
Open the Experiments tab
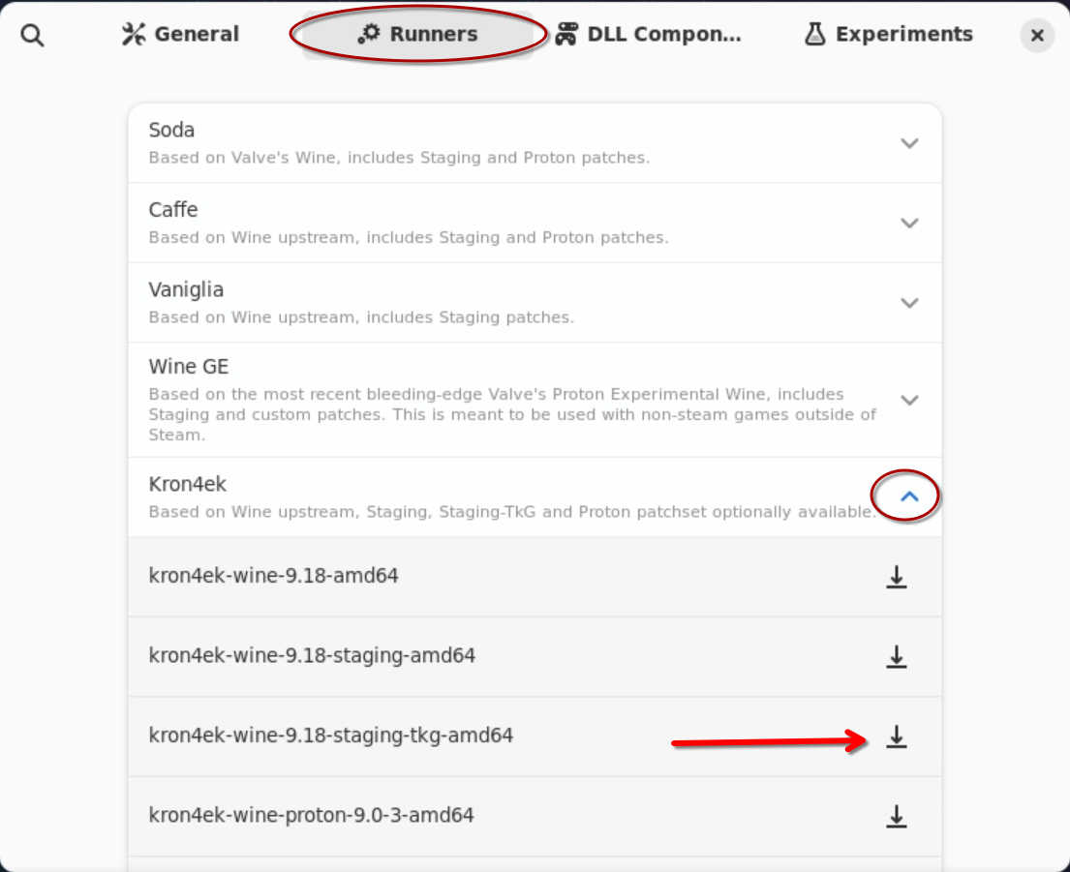coord(889,35)
